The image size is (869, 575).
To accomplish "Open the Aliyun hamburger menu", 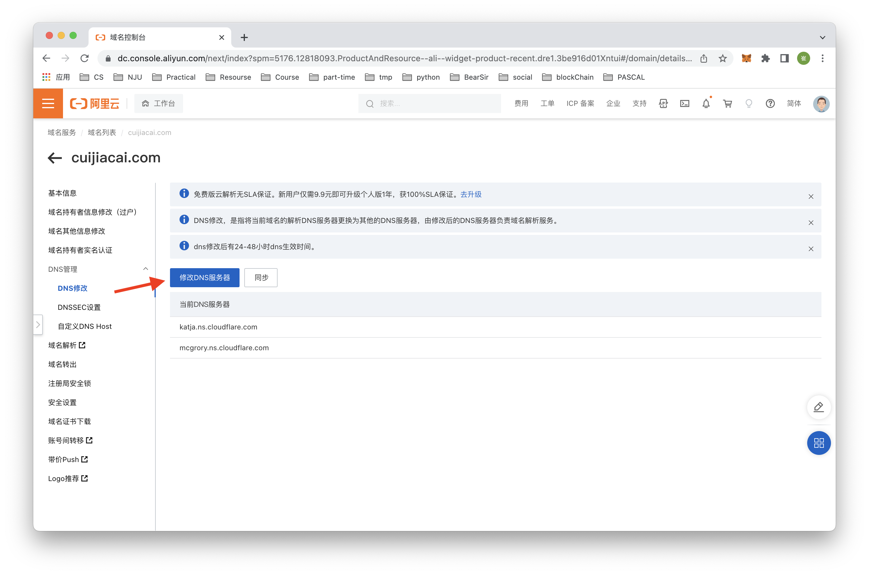I will (48, 103).
